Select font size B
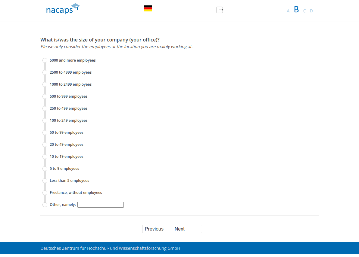Screen dimensions: 359x257 [296, 10]
